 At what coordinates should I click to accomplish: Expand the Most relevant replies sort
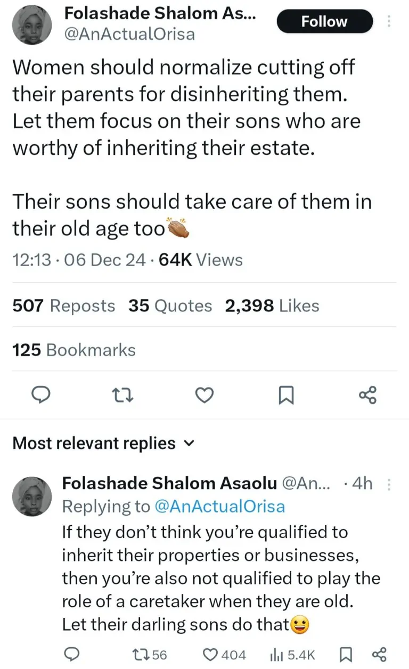[103, 443]
